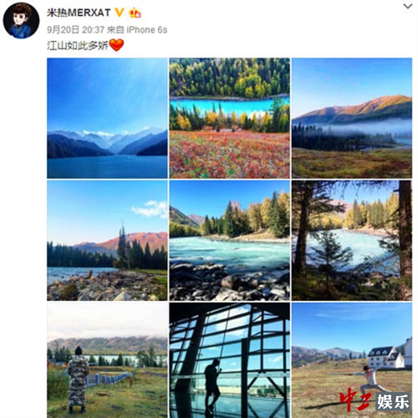Open the 米热MERXAT username link
Image resolution: width=418 pixels, height=418 pixels.
79,13
